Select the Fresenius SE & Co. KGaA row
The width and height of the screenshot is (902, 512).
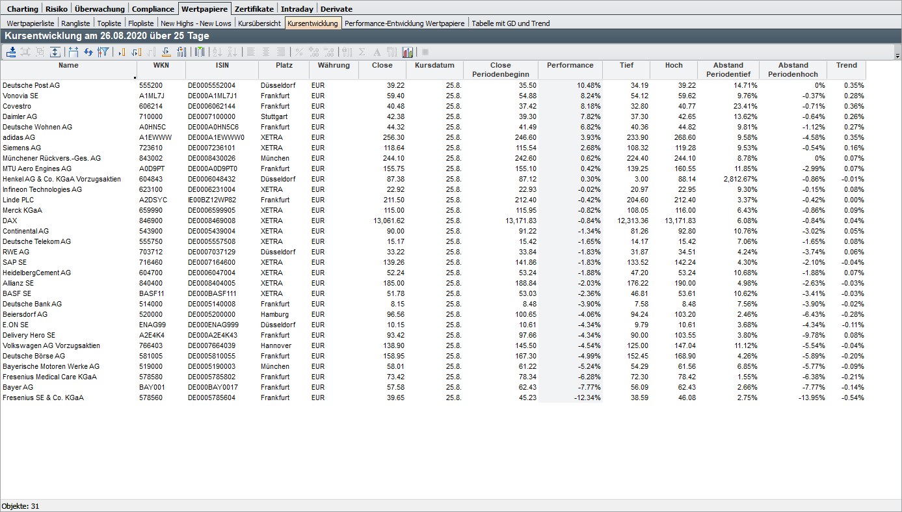click(x=43, y=397)
